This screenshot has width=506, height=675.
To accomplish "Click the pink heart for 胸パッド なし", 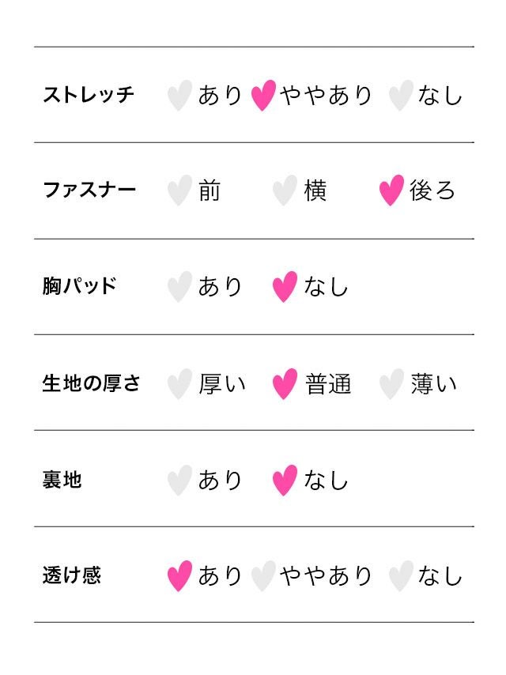I will tap(285, 287).
